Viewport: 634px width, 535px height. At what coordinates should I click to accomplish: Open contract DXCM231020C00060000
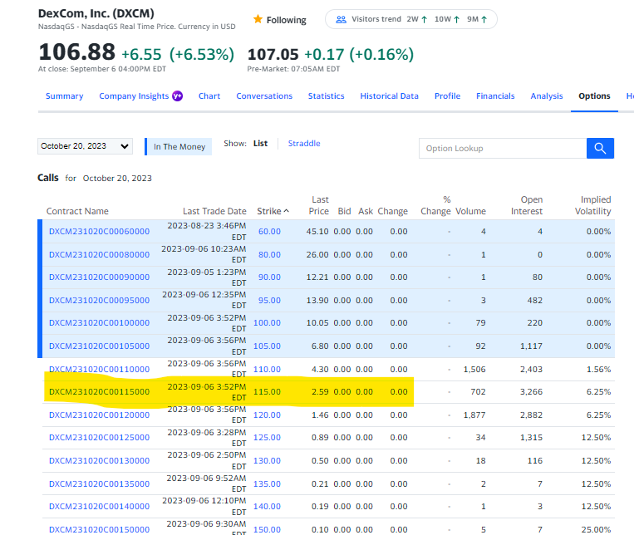coord(99,231)
